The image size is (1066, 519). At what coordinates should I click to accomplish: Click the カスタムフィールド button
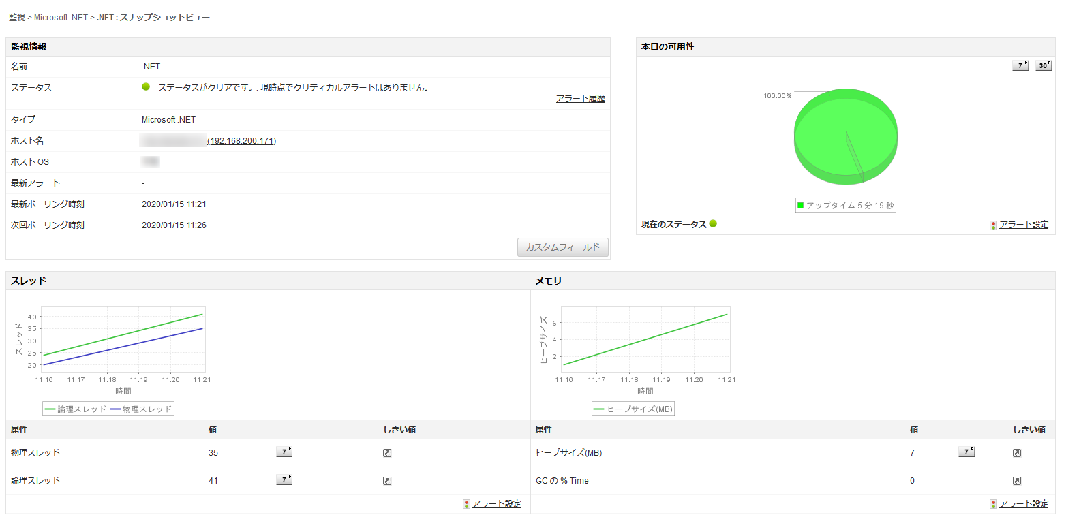click(562, 247)
